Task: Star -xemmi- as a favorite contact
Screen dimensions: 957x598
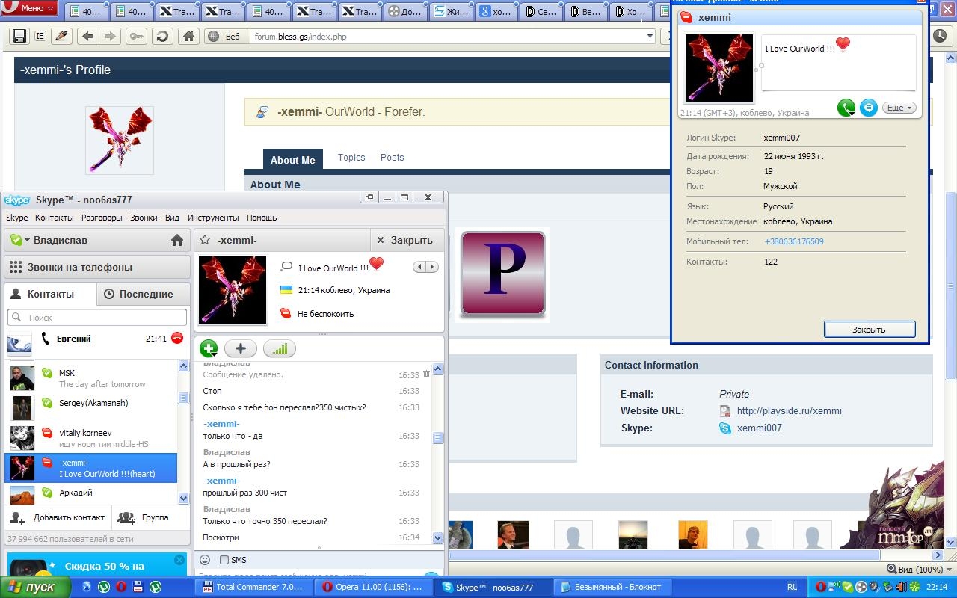Action: tap(205, 240)
